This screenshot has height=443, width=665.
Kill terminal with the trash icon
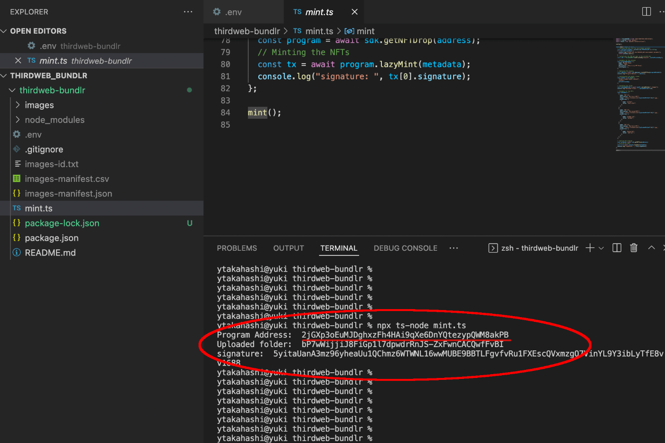tap(634, 248)
